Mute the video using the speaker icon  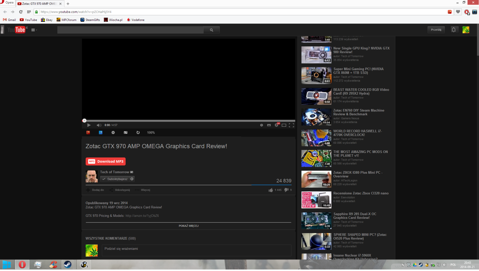(x=99, y=125)
